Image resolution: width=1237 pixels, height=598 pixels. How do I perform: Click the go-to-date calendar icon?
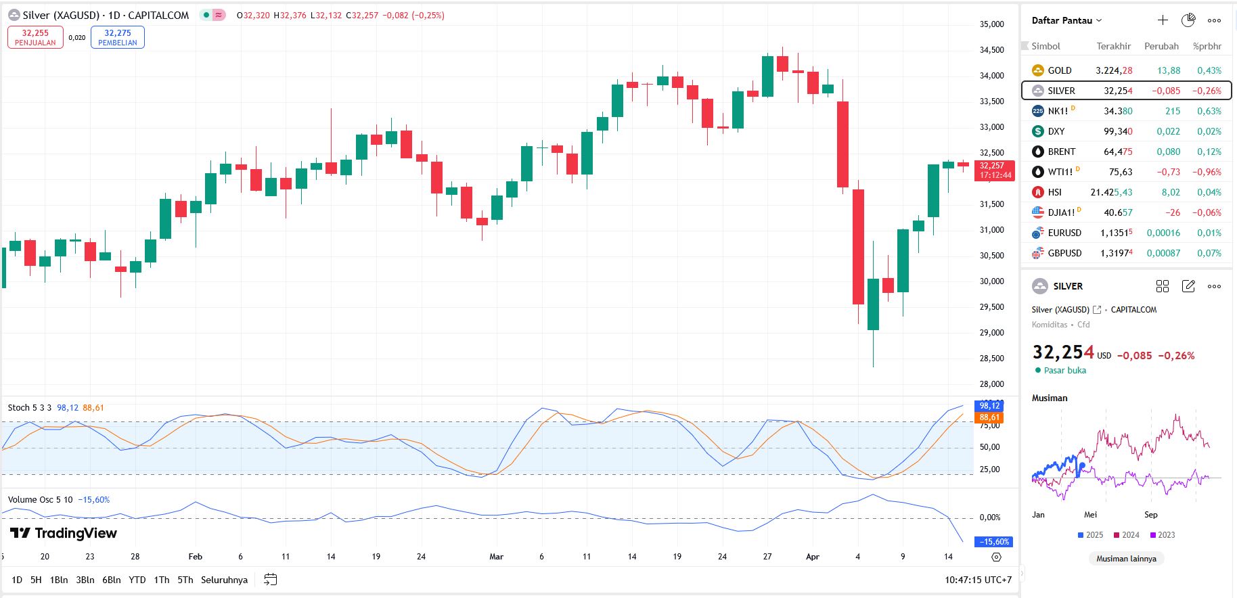click(271, 580)
